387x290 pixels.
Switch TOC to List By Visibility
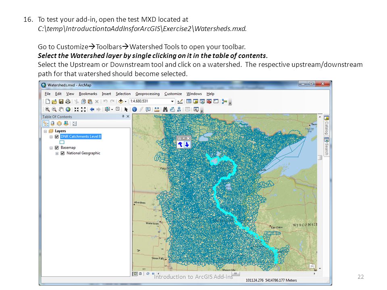pyautogui.click(x=59, y=124)
